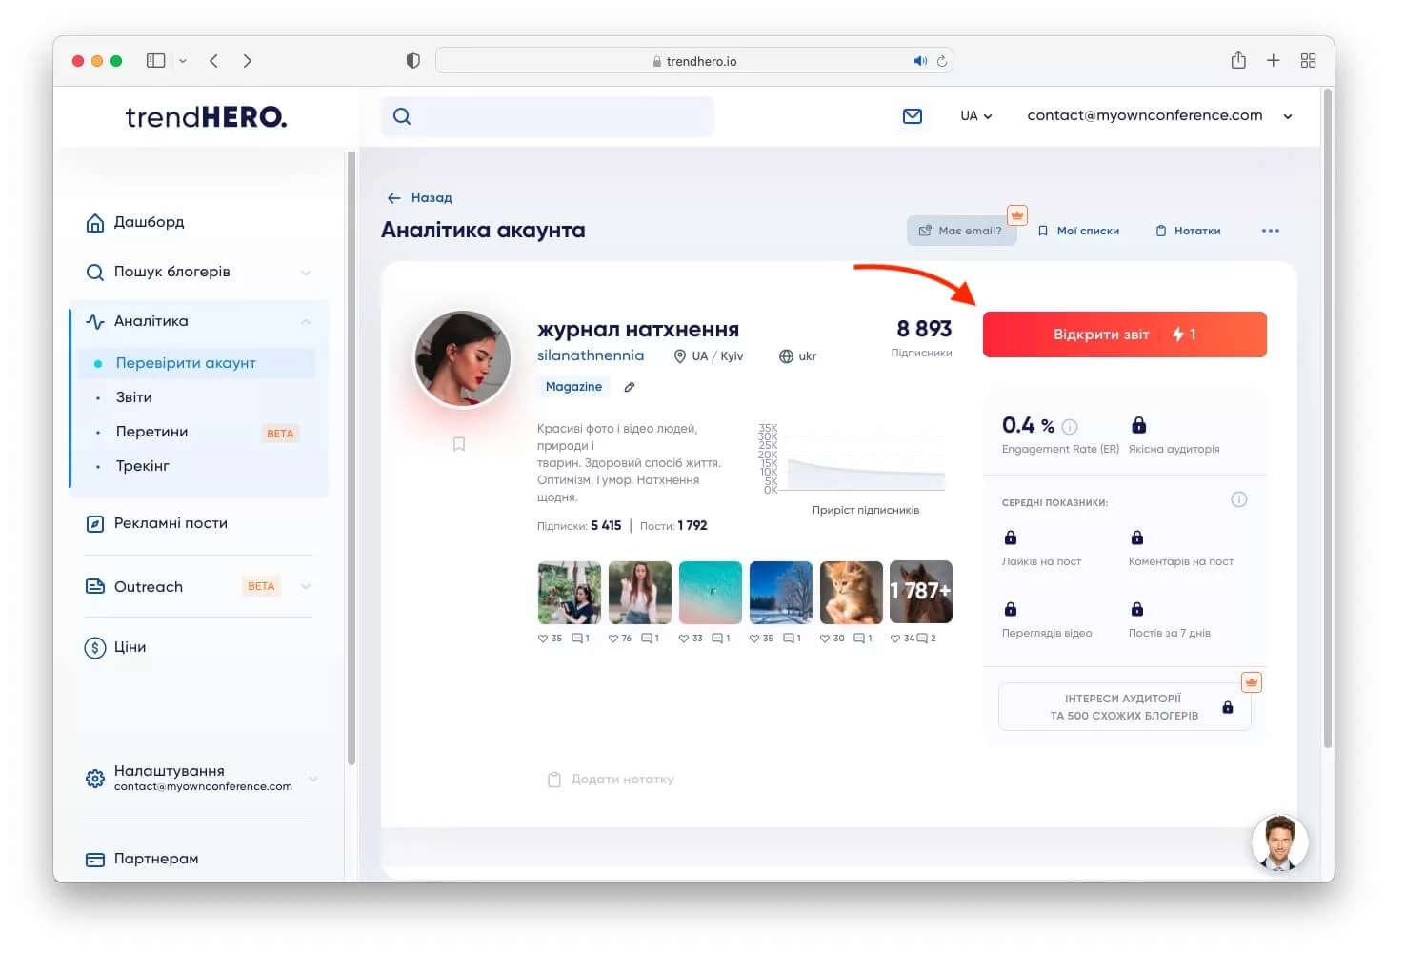Expand the account email dropdown menu

(1287, 116)
